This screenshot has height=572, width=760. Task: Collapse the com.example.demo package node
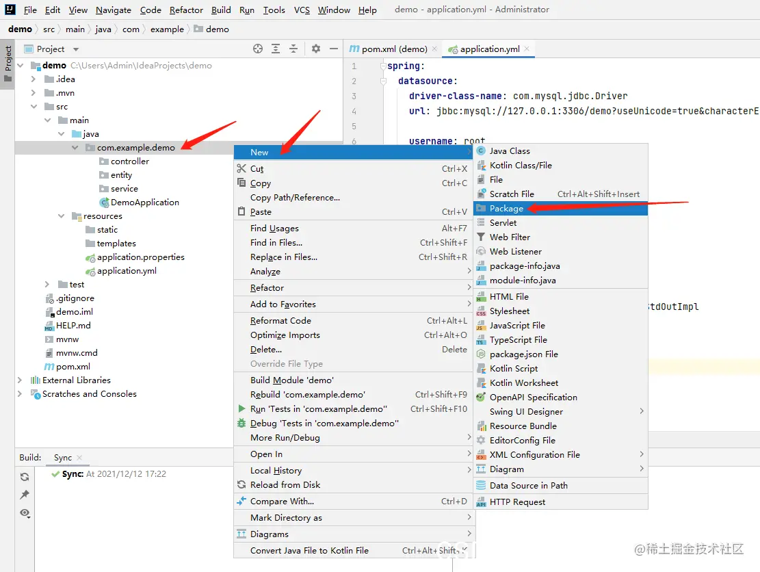coord(75,147)
